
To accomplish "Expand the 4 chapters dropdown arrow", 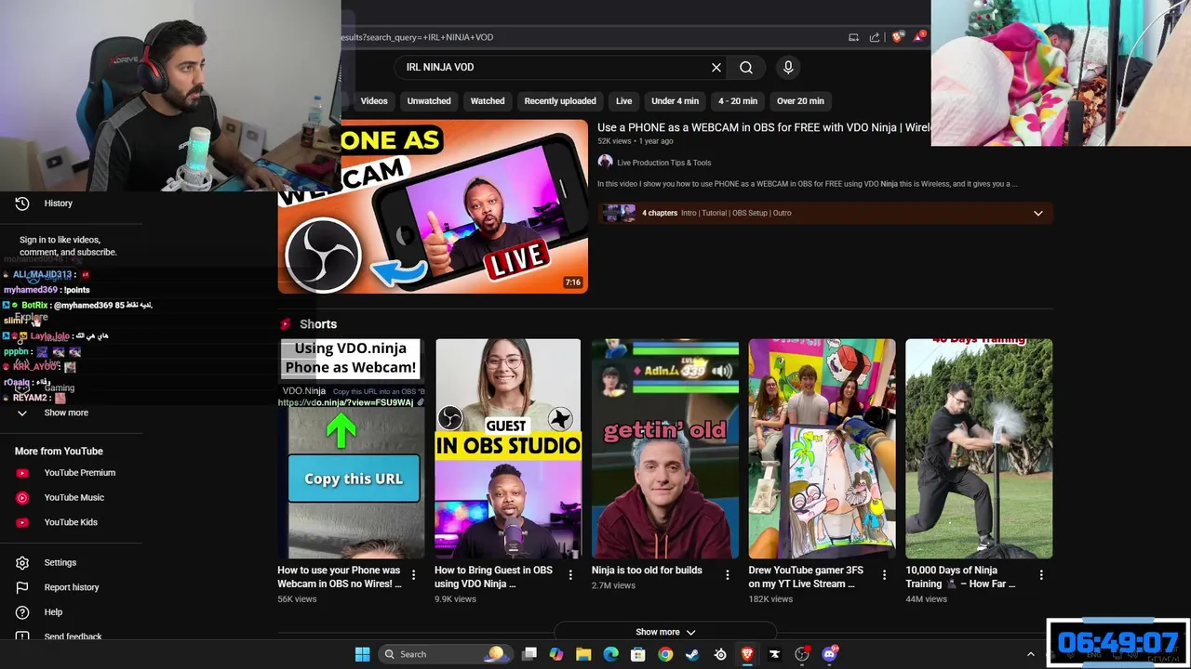I will pyautogui.click(x=1038, y=213).
